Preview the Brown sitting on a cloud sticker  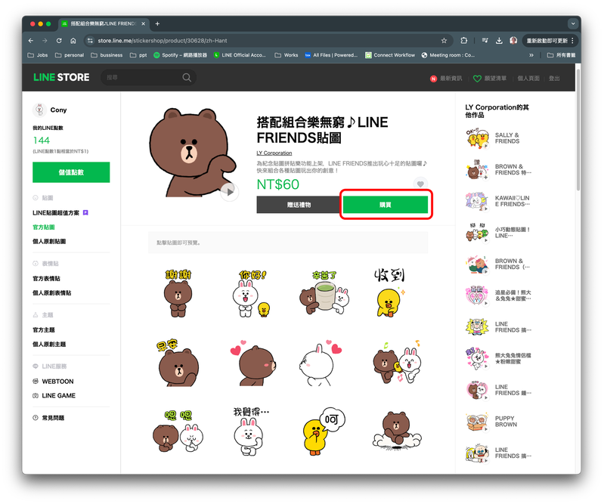coord(397,431)
